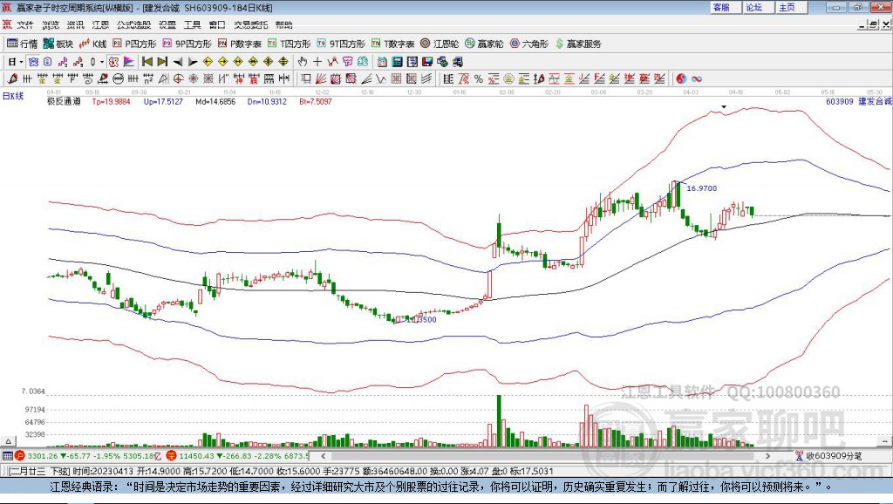Click the yin-yang taiji icon
The height and width of the screenshot is (504, 893).
pyautogui.click(x=681, y=78)
